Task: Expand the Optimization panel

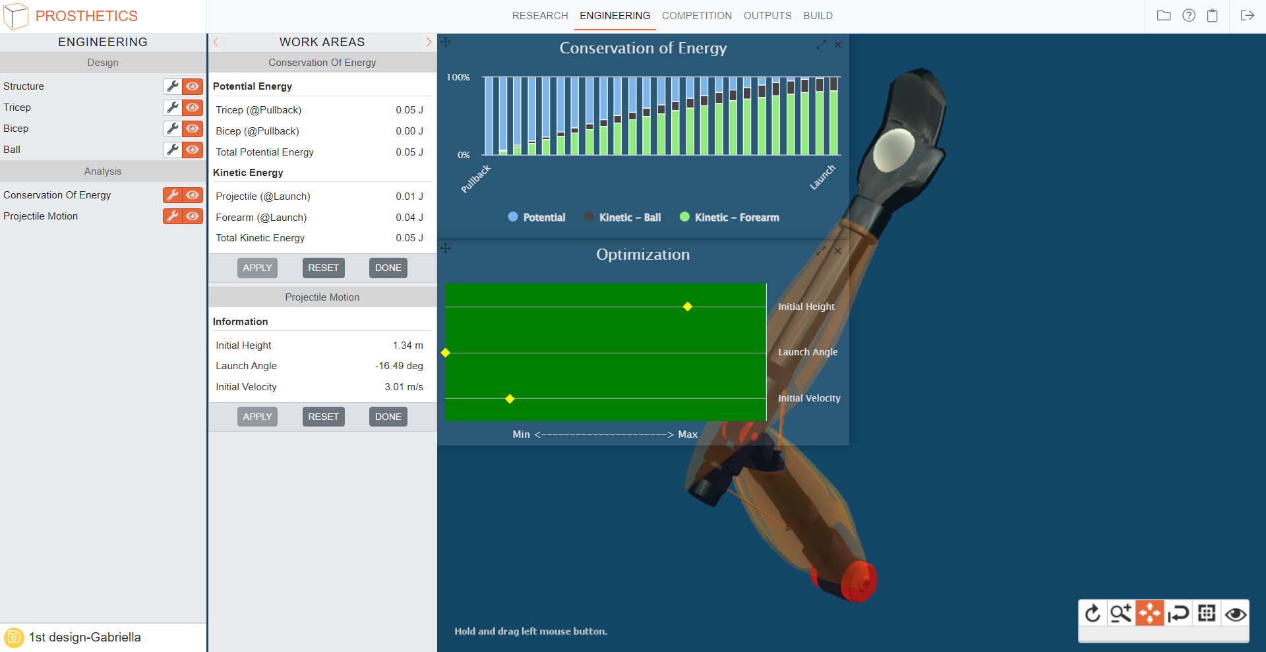Action: 821,251
